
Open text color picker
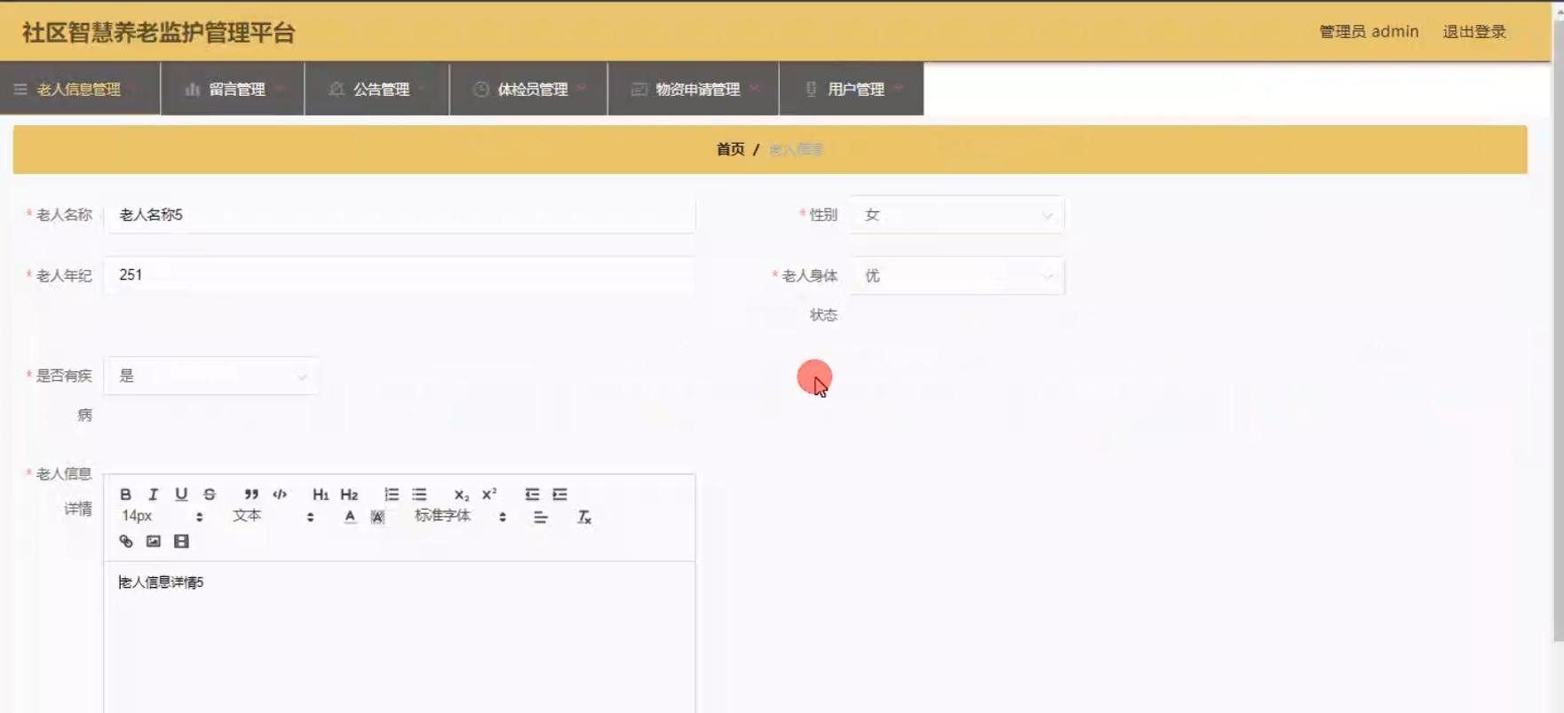pos(350,517)
